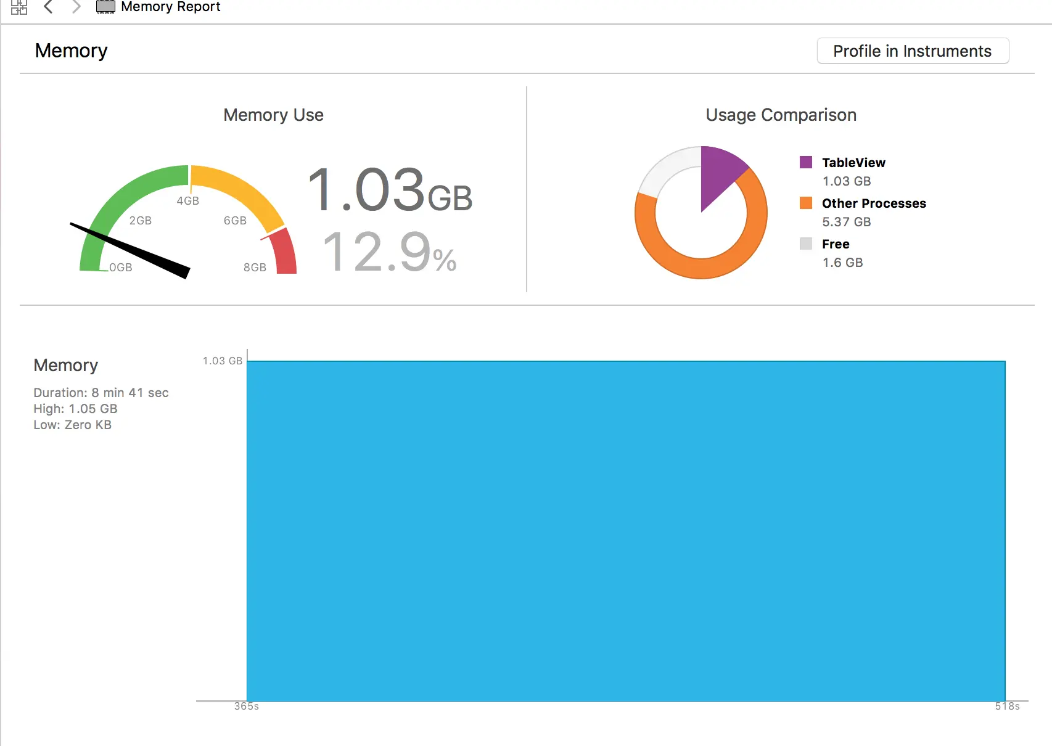Click the 6GB gauge label
This screenshot has height=746, width=1052.
235,221
